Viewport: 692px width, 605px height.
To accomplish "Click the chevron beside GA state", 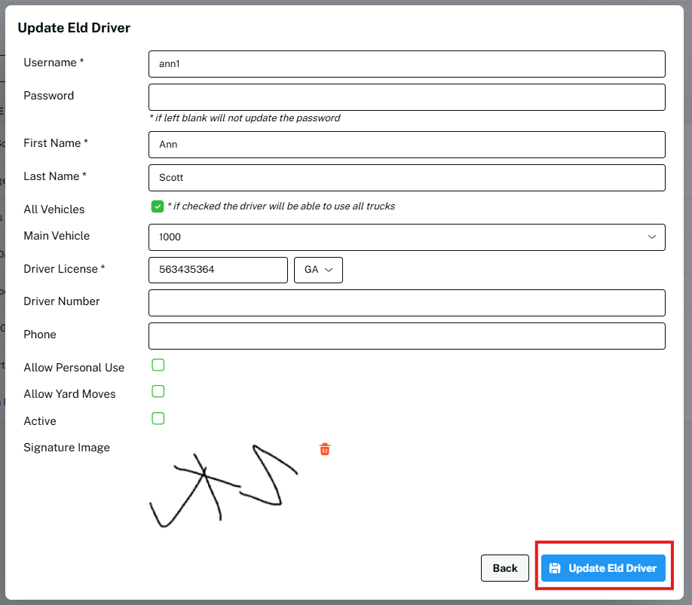I will pyautogui.click(x=329, y=270).
